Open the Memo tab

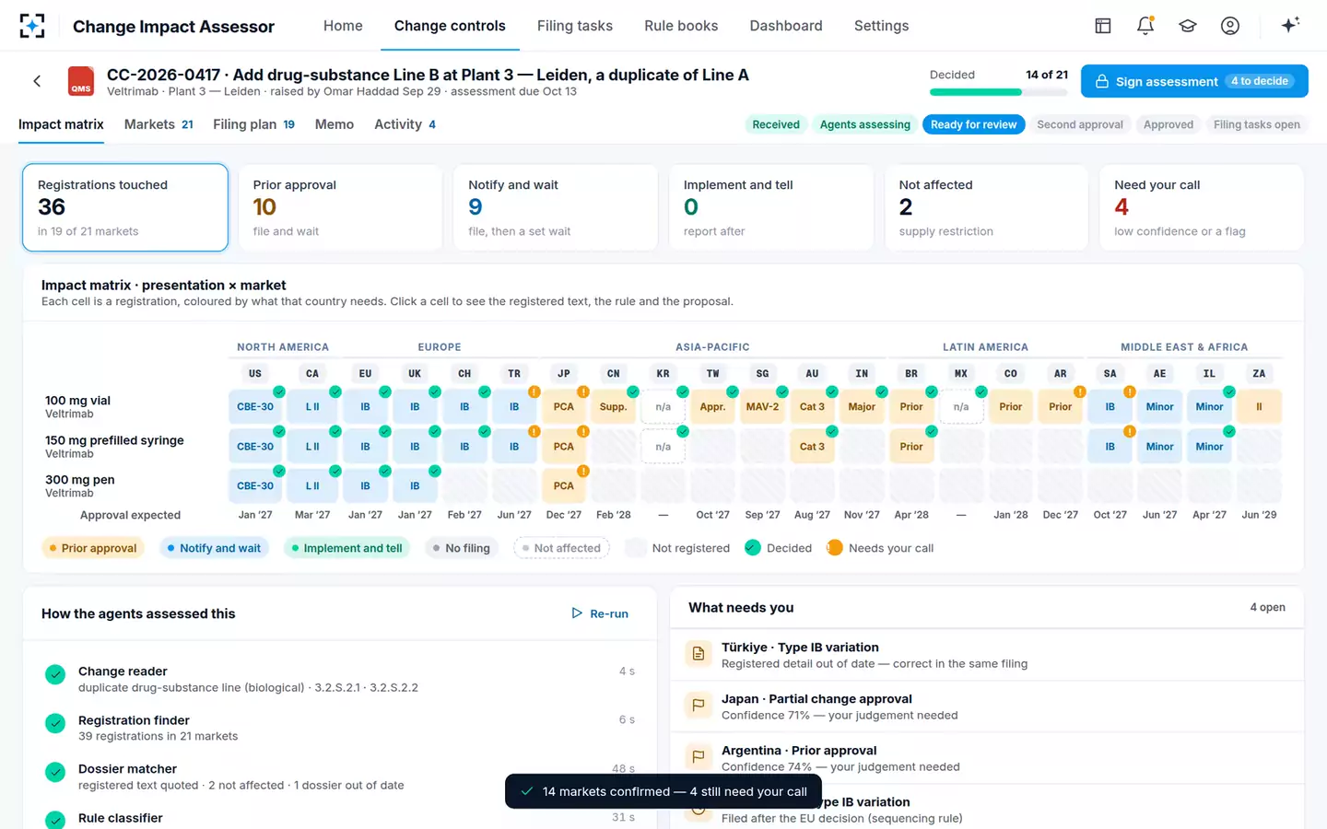[x=335, y=124]
